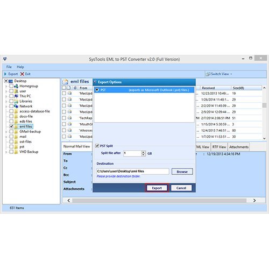Check the ost-files checkbox
Image resolution: width=269 pixels, height=269 pixels.
coord(11,141)
